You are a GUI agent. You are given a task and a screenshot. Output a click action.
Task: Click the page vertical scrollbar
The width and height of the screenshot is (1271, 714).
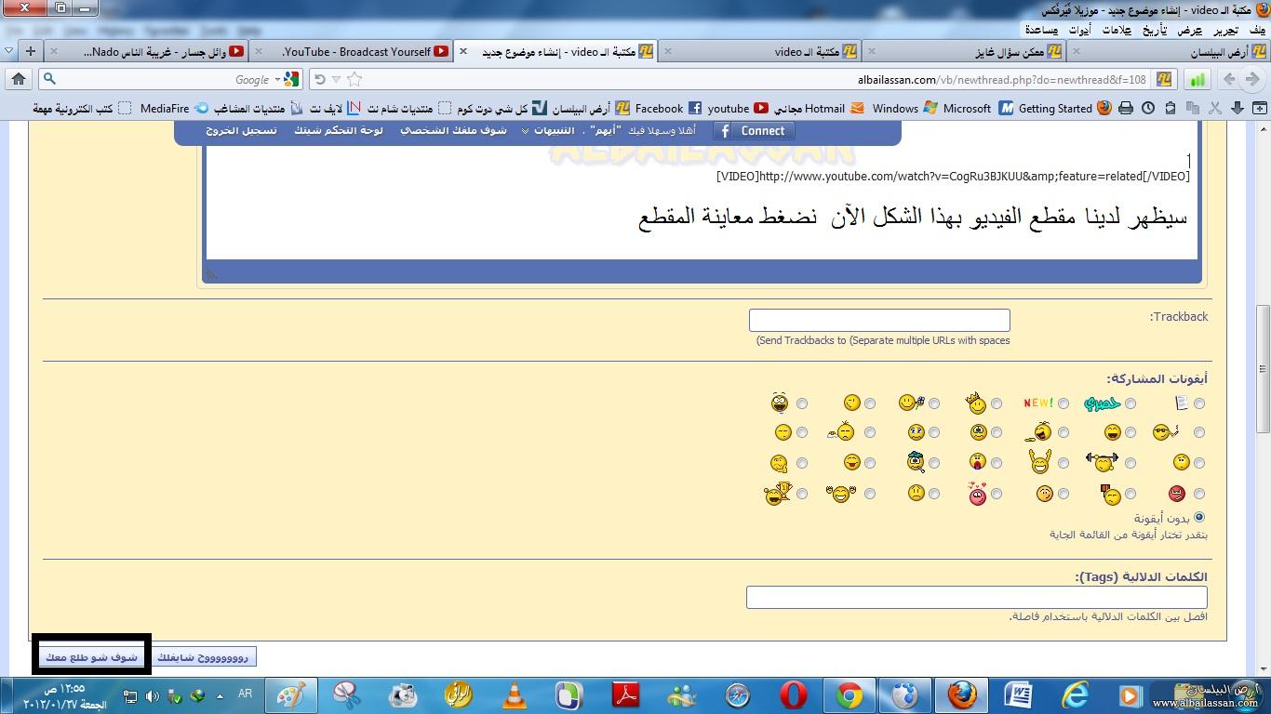1263,367
